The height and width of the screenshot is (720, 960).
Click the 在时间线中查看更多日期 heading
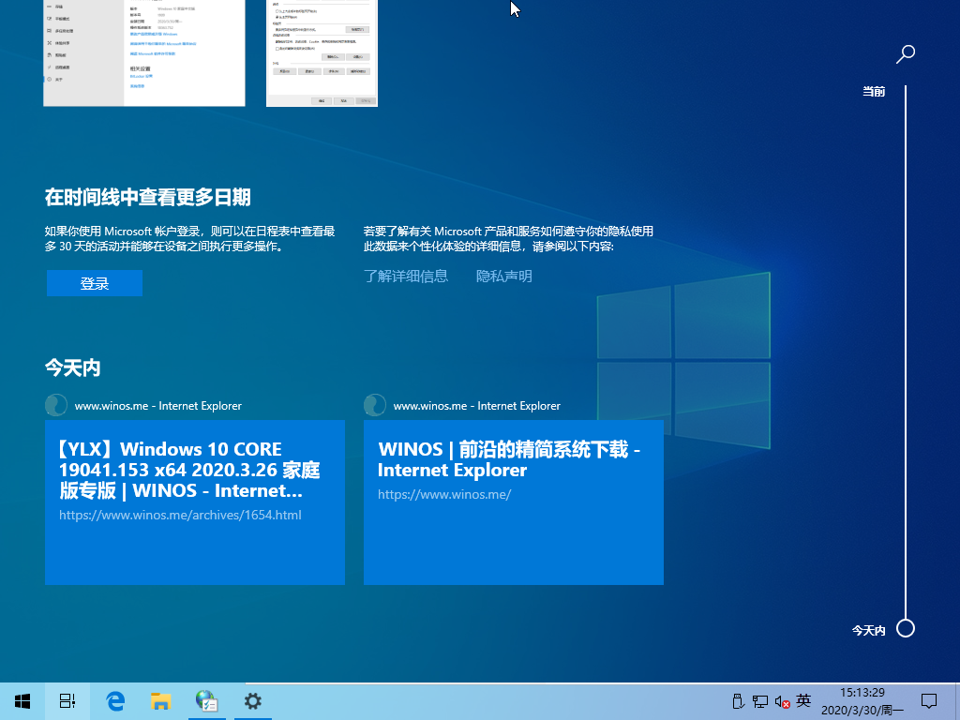tap(147, 197)
